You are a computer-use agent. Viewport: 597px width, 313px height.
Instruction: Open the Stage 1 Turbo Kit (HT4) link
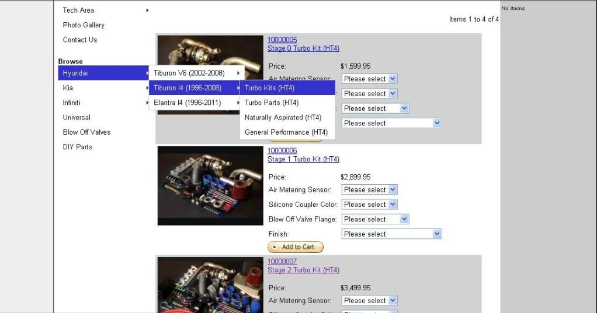click(x=303, y=159)
